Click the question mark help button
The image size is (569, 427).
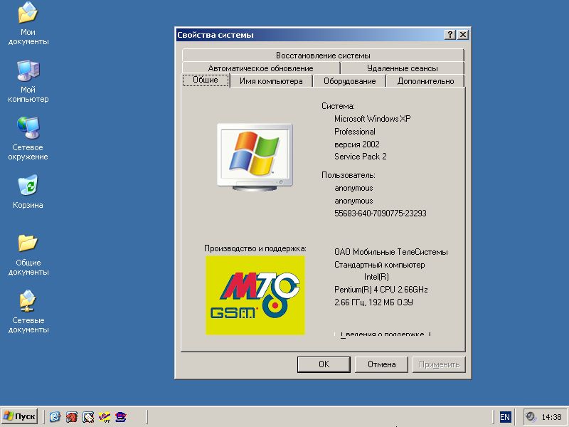(450, 35)
